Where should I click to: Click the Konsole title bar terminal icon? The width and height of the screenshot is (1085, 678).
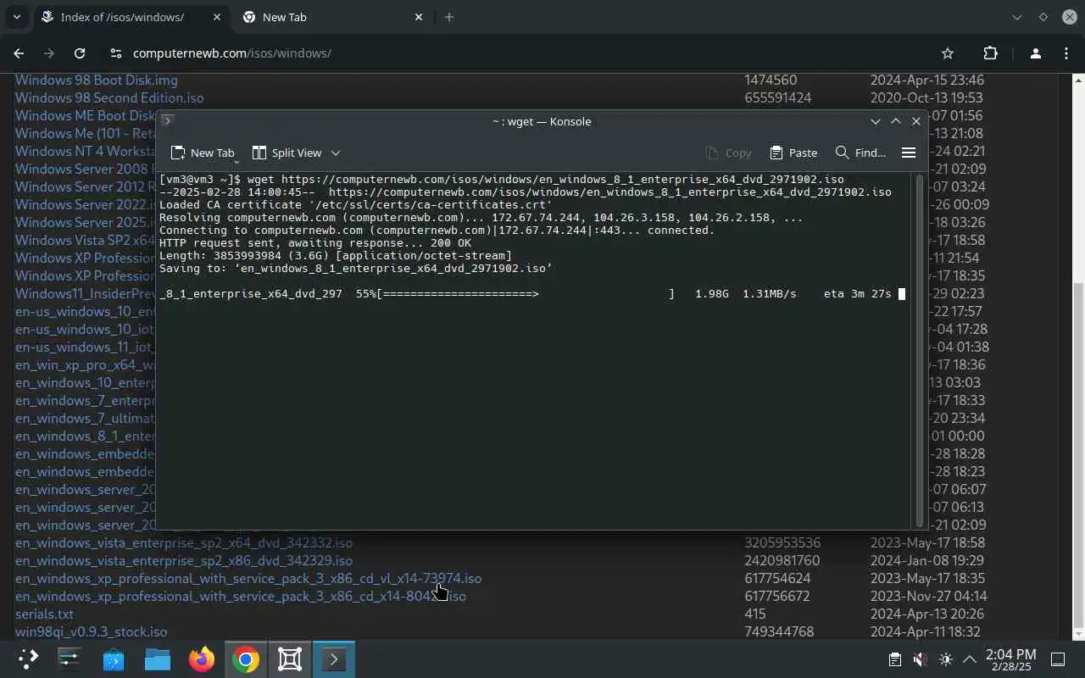167,121
